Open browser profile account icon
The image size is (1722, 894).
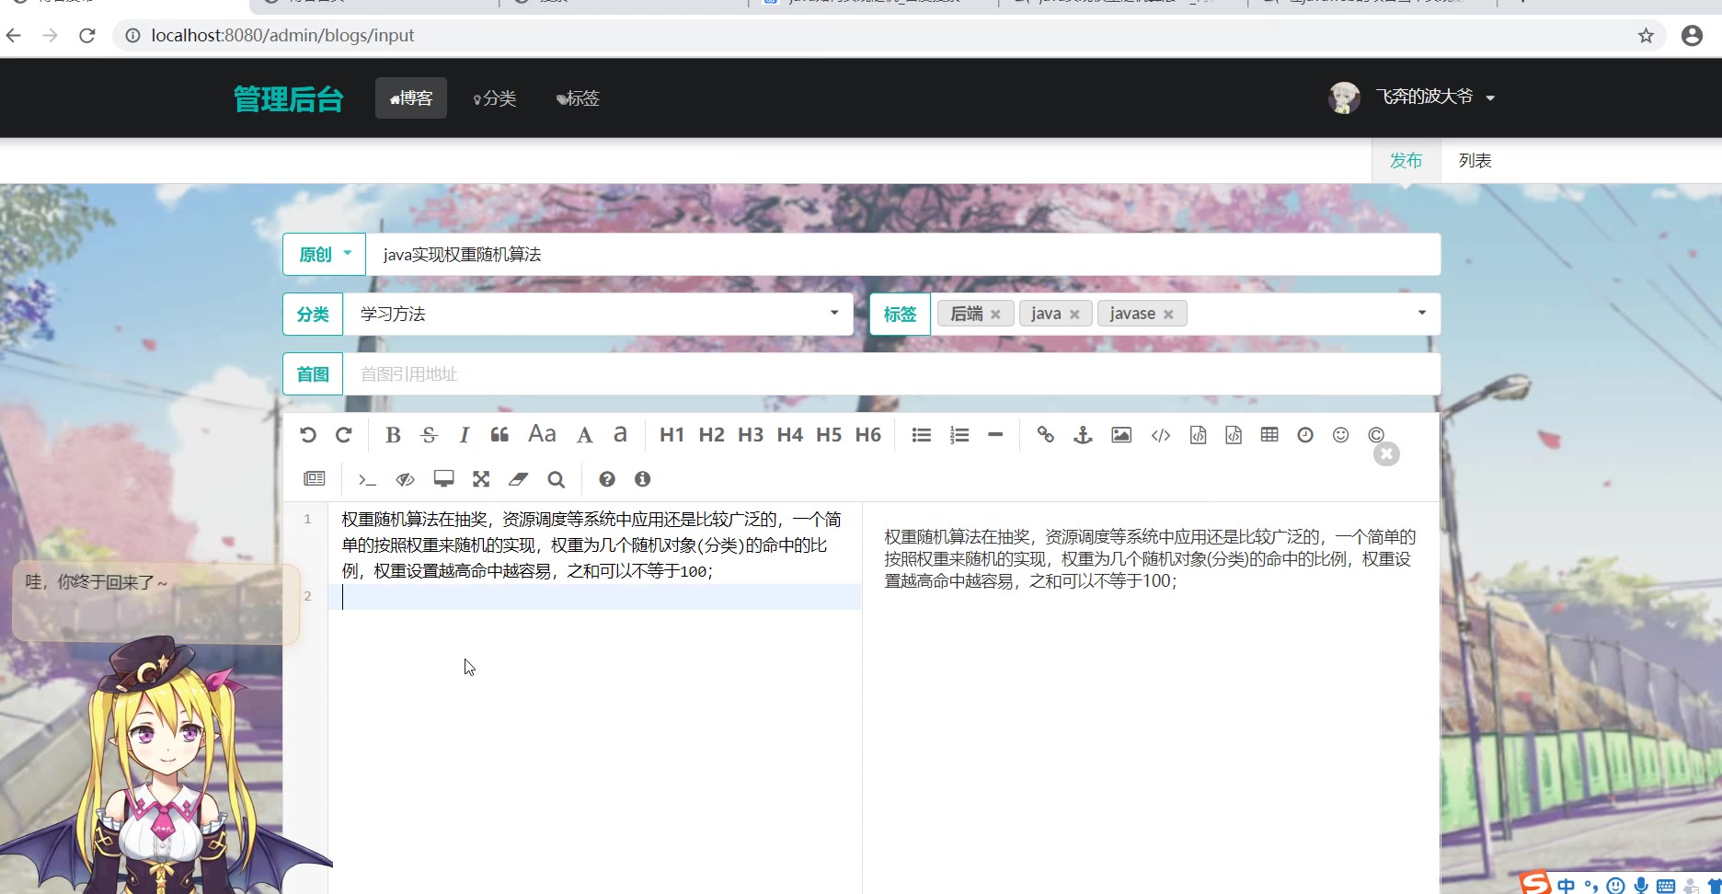click(x=1692, y=36)
